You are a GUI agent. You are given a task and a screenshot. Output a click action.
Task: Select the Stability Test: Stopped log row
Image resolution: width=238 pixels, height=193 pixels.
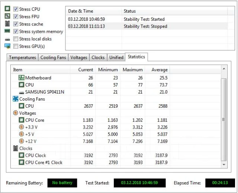click(x=147, y=26)
